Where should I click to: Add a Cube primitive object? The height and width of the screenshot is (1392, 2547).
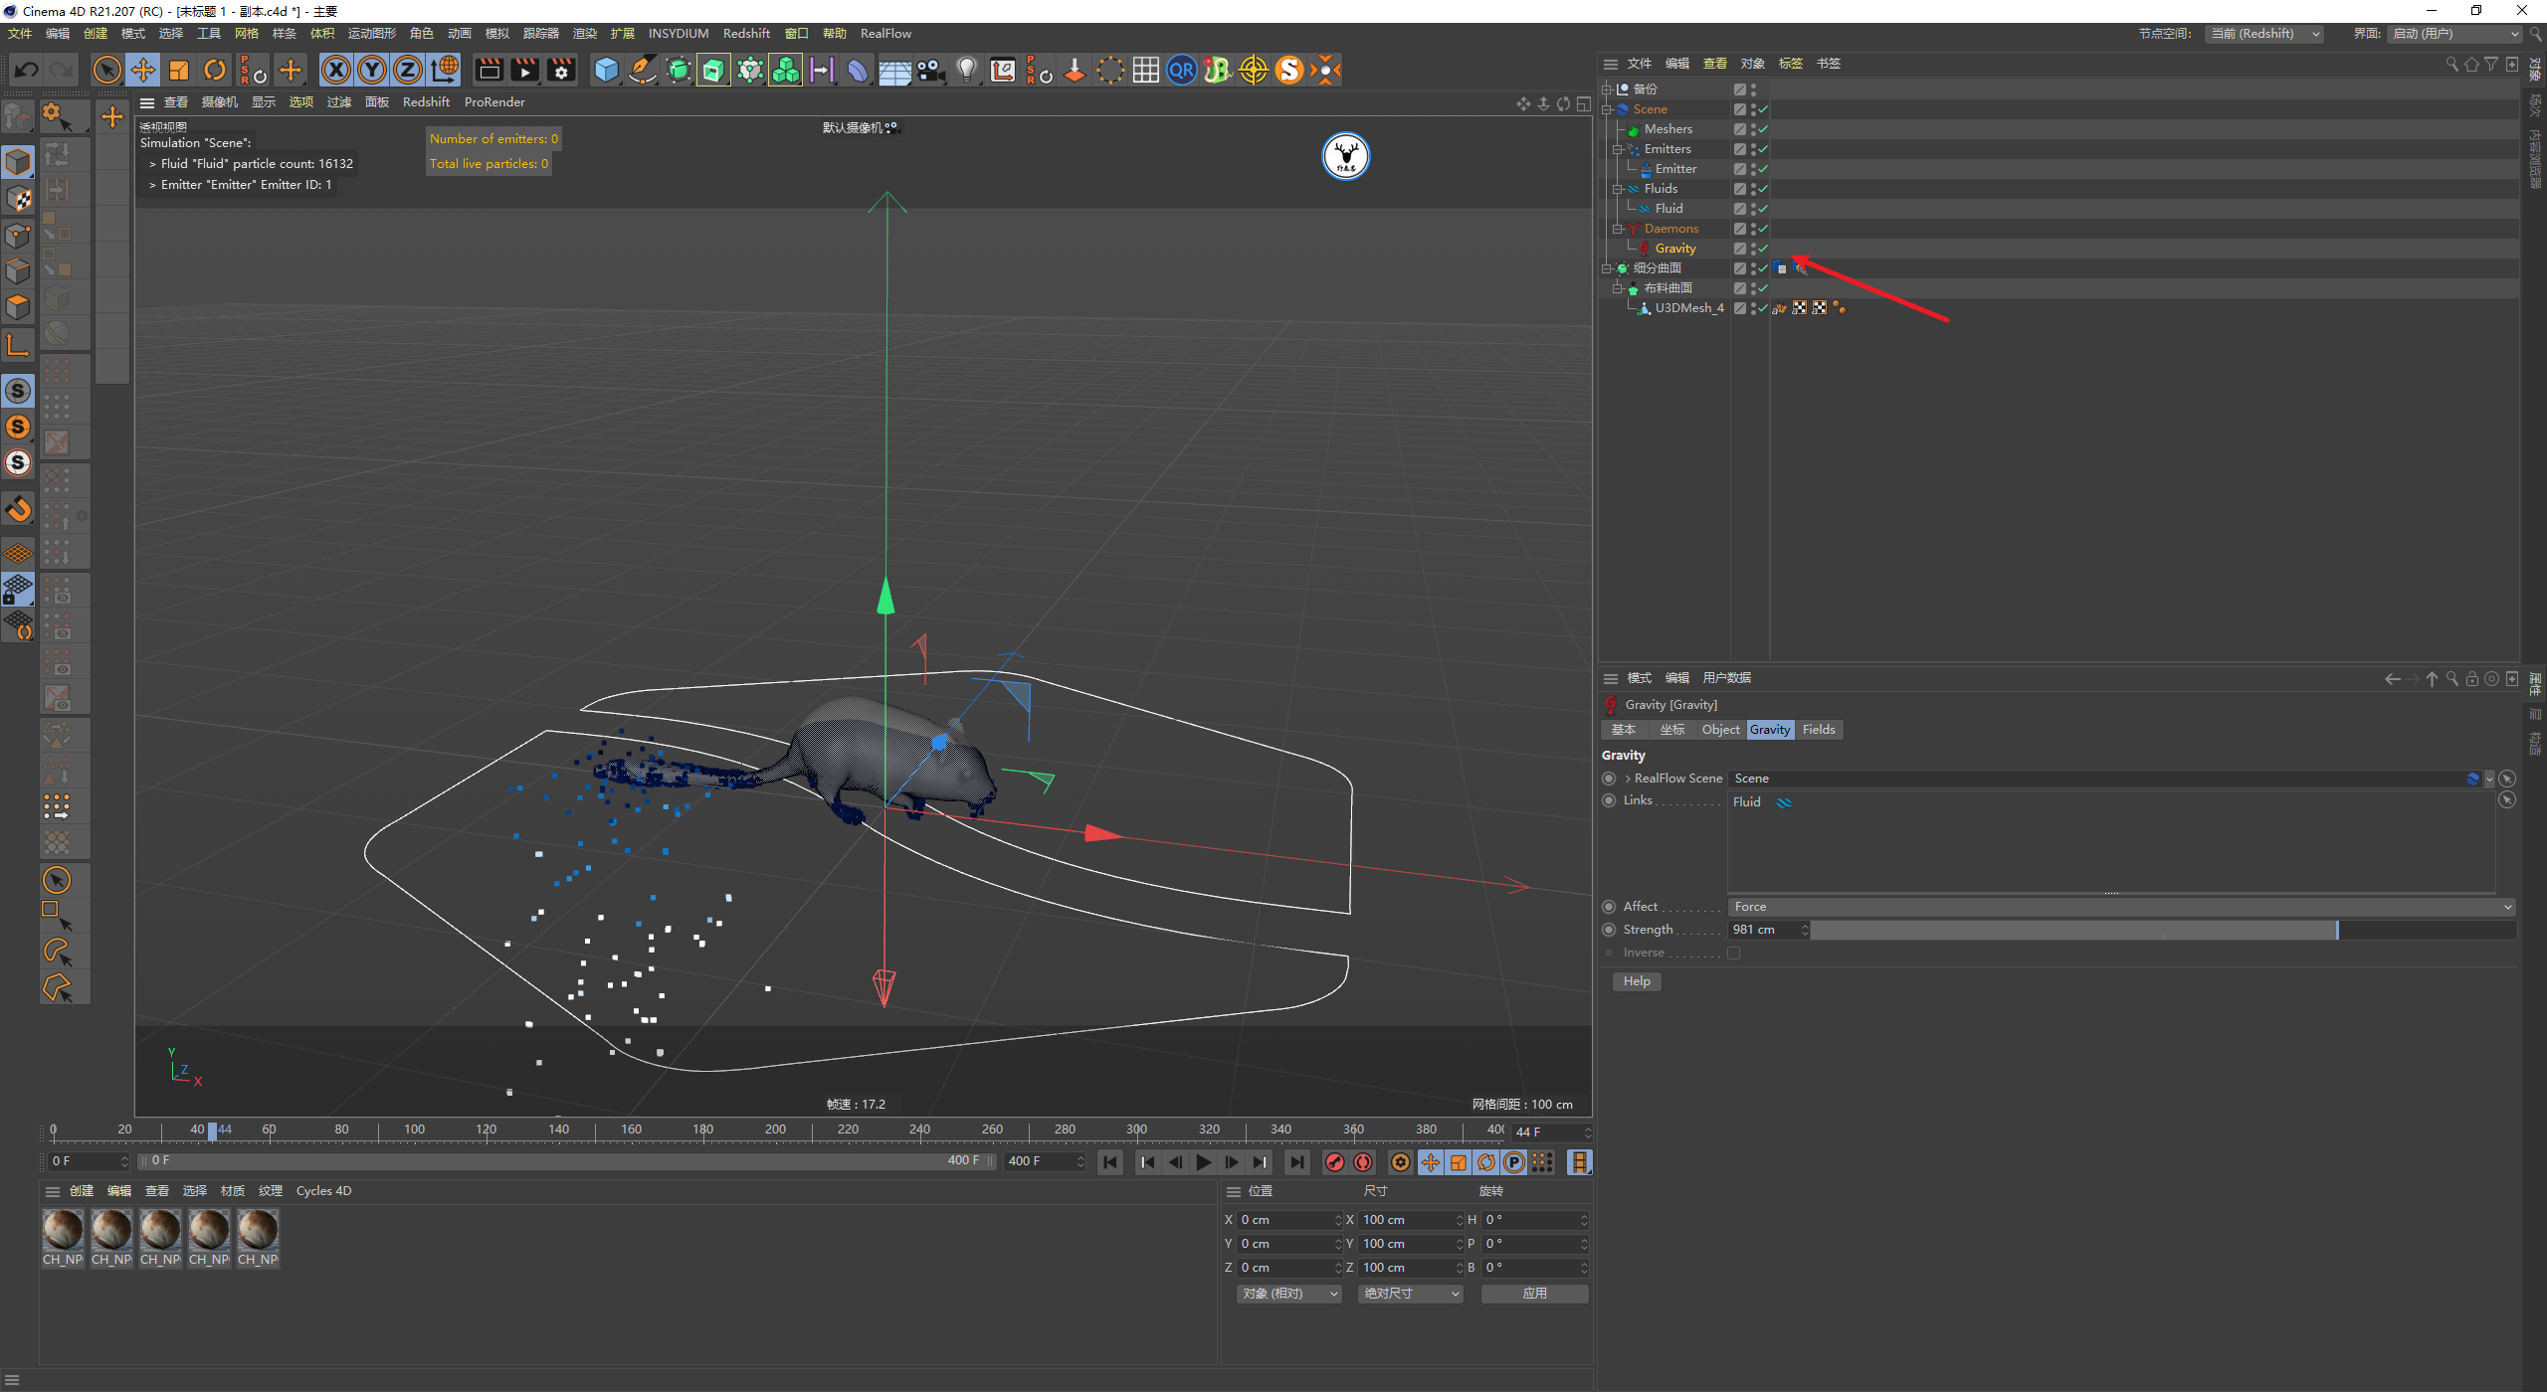tap(606, 70)
